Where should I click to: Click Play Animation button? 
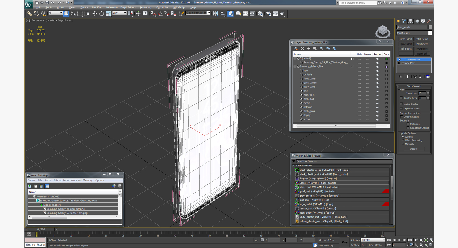click(x=400, y=240)
